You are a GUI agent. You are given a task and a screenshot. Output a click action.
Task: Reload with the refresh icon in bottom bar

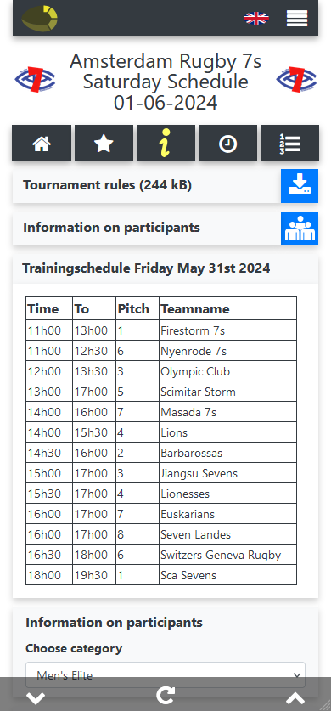(165, 695)
